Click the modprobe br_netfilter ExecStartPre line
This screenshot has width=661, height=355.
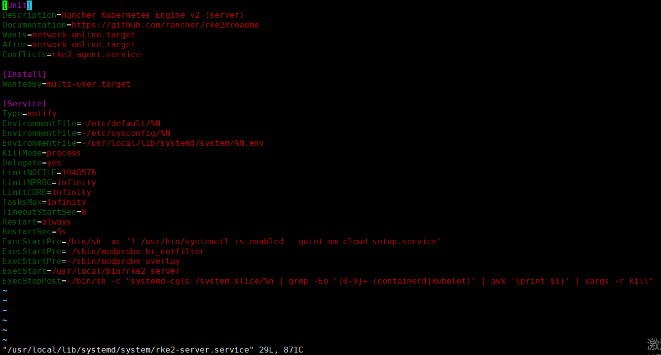(104, 252)
